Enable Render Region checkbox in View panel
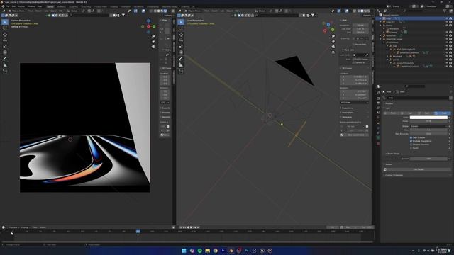Image resolution: width=454 pixels, height=255 pixels. (x=353, y=44)
